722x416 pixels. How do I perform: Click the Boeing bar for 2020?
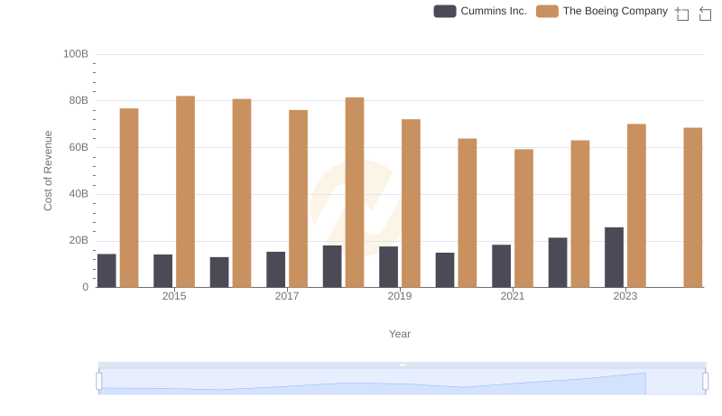pyautogui.click(x=467, y=213)
